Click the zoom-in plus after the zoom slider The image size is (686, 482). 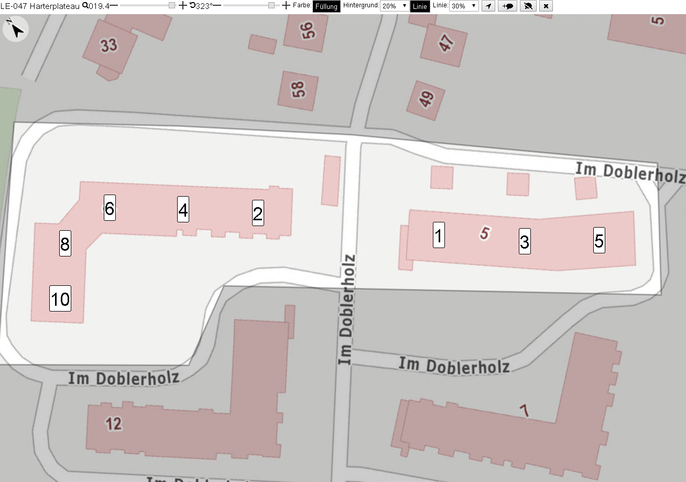[x=182, y=5]
